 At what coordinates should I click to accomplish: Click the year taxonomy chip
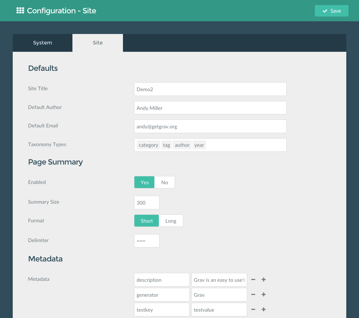[x=199, y=145]
